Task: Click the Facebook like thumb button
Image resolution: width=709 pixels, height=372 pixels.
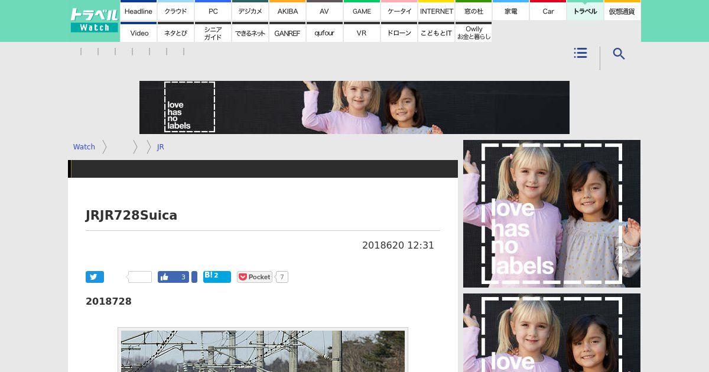Action: [x=173, y=277]
